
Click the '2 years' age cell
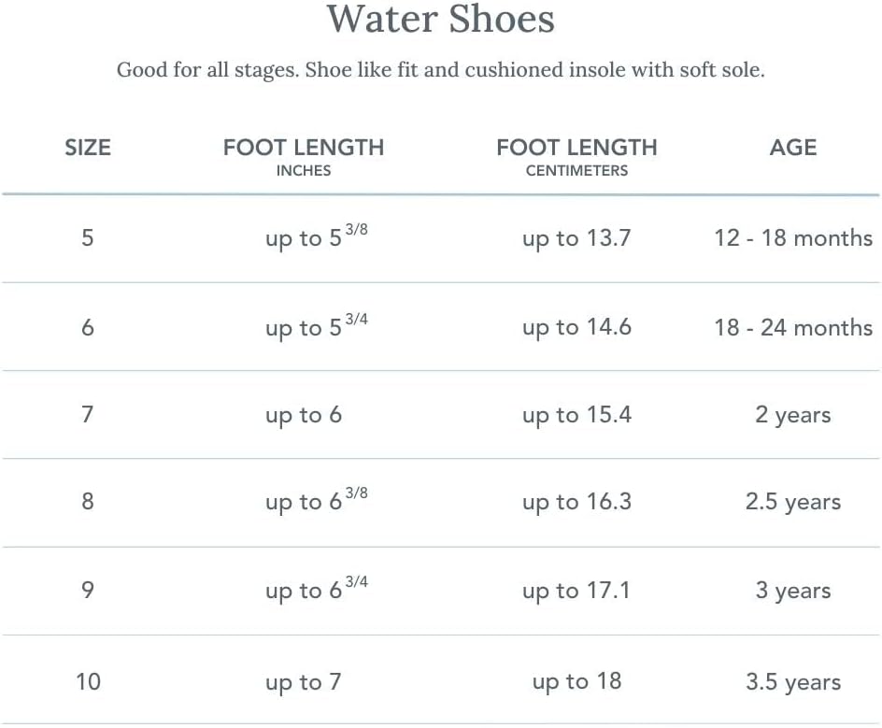pyautogui.click(x=793, y=416)
